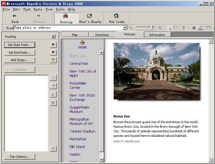Switch to the Directions tab
215x164 pixels.
click(102, 35)
